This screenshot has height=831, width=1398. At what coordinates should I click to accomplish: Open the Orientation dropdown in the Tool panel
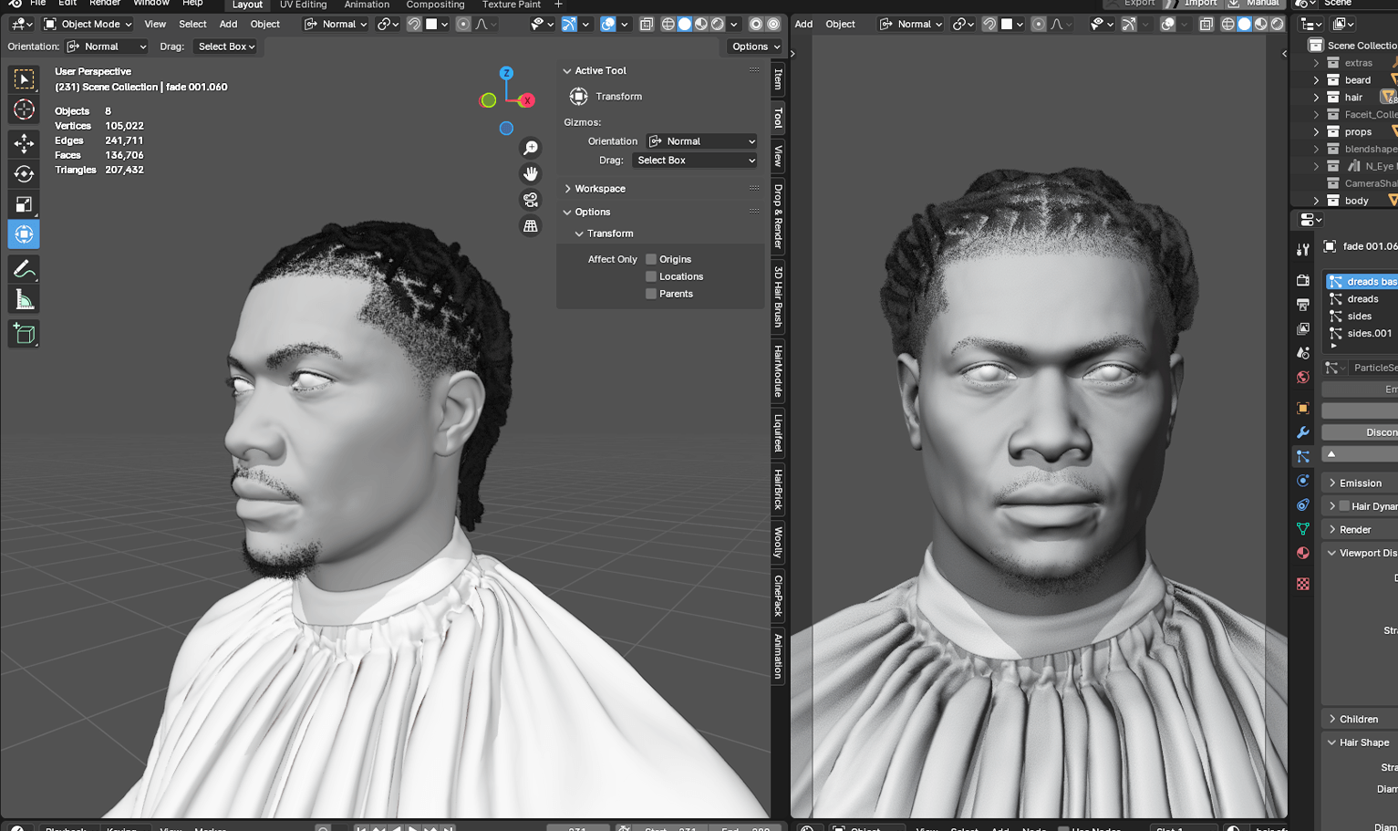tap(700, 140)
